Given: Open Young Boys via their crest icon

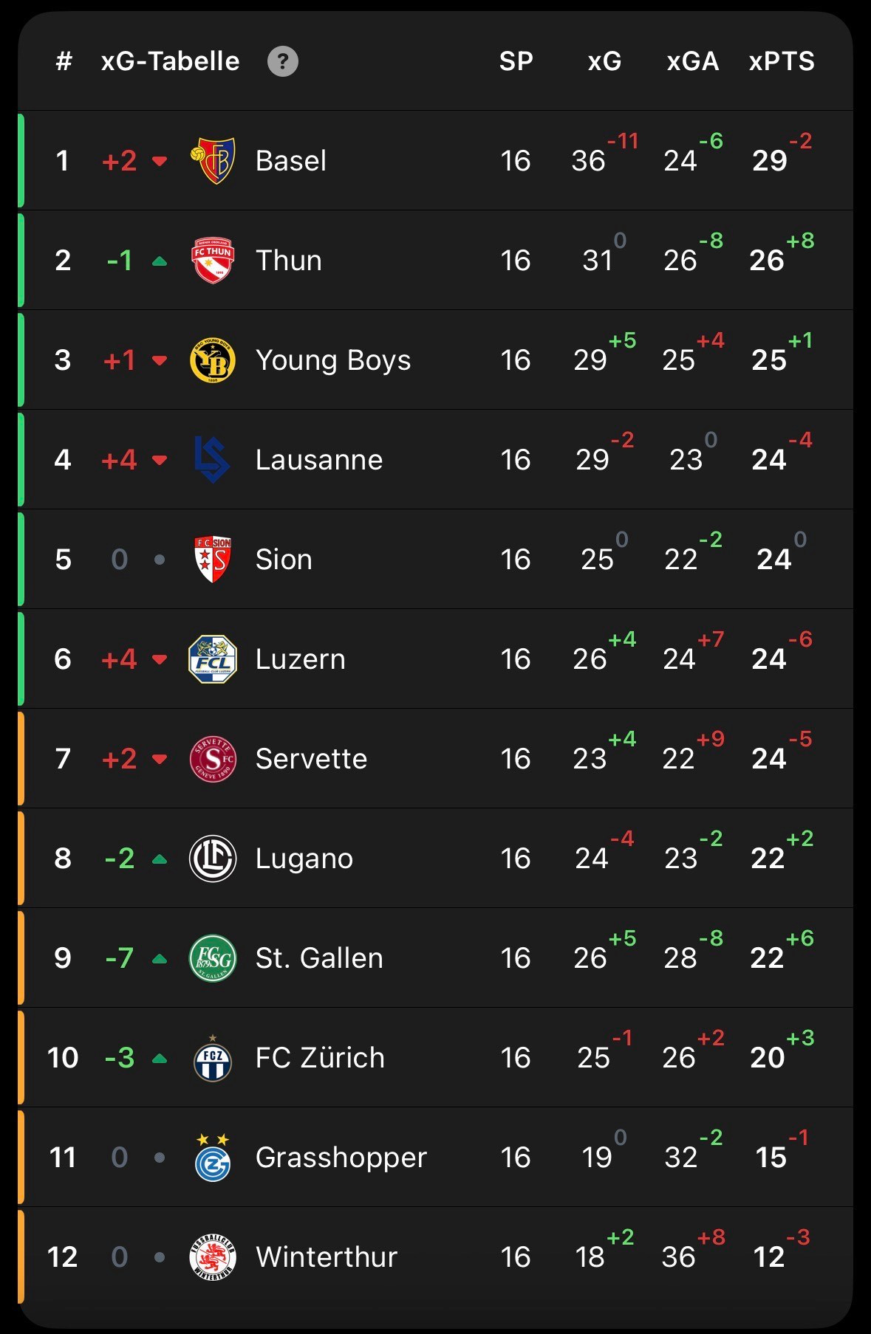Looking at the screenshot, I should [x=214, y=360].
